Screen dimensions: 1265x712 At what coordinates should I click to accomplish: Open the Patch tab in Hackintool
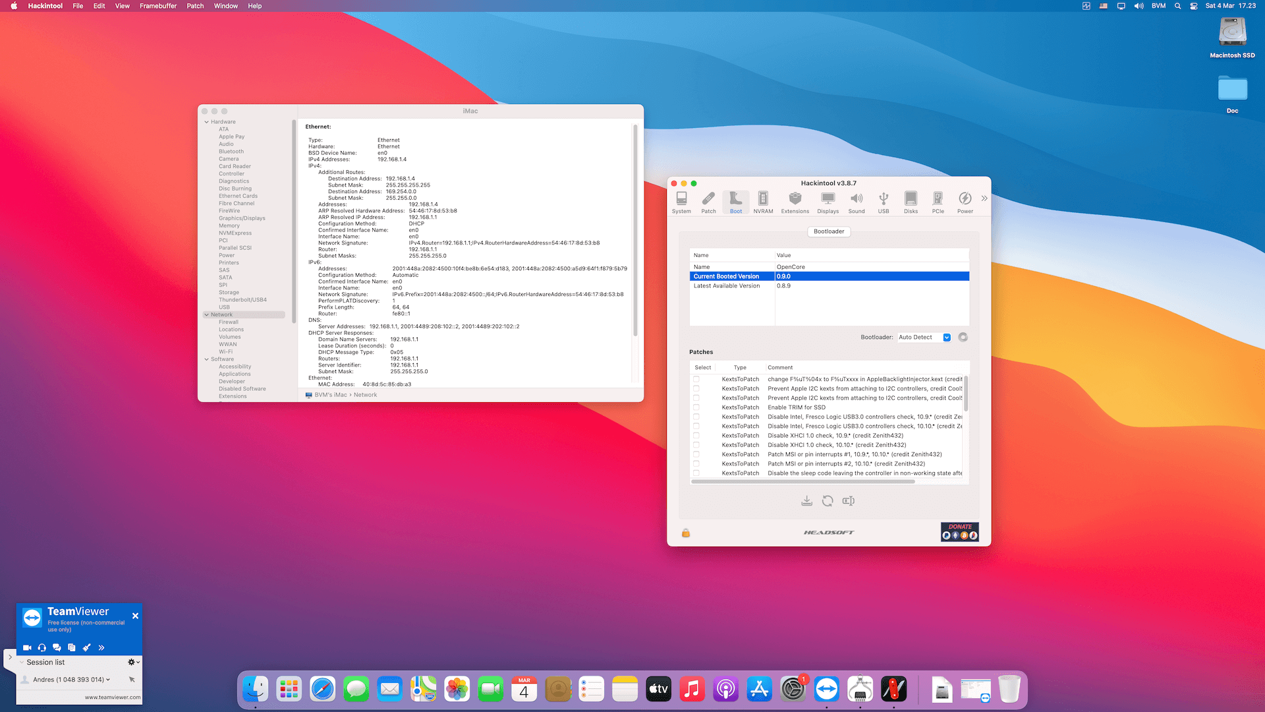708,202
